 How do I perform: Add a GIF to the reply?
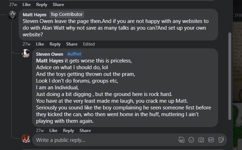pyautogui.click(x=211, y=140)
